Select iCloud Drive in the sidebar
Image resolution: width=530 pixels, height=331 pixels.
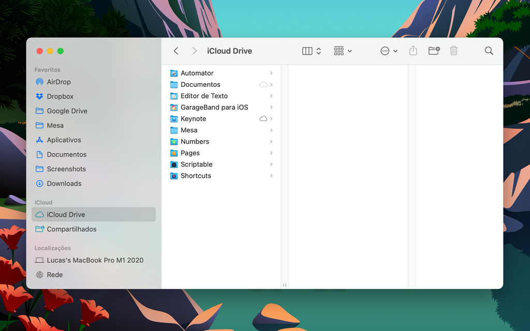pyautogui.click(x=93, y=215)
